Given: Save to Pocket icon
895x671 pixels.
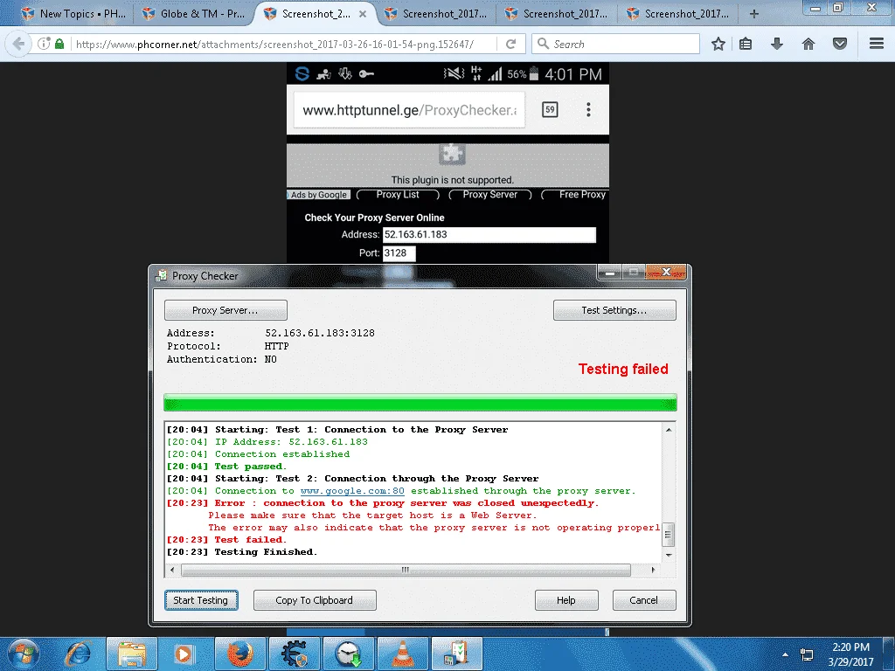Looking at the screenshot, I should (840, 44).
